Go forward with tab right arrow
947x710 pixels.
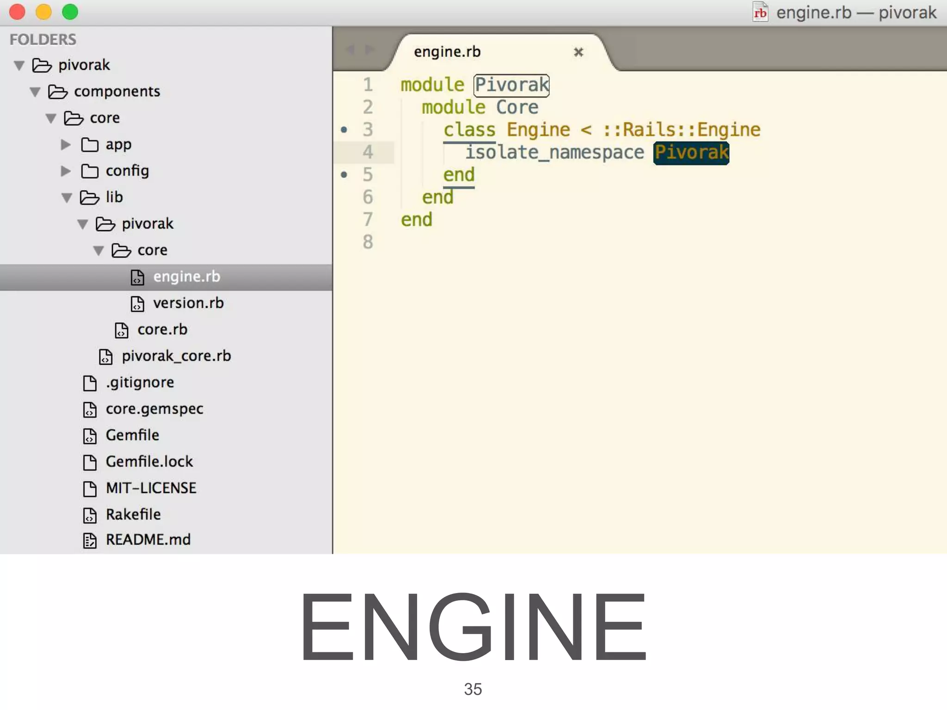click(369, 49)
